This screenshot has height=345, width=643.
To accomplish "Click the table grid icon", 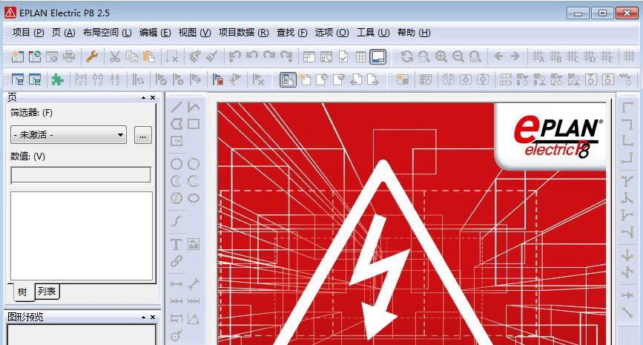I will coord(360,56).
